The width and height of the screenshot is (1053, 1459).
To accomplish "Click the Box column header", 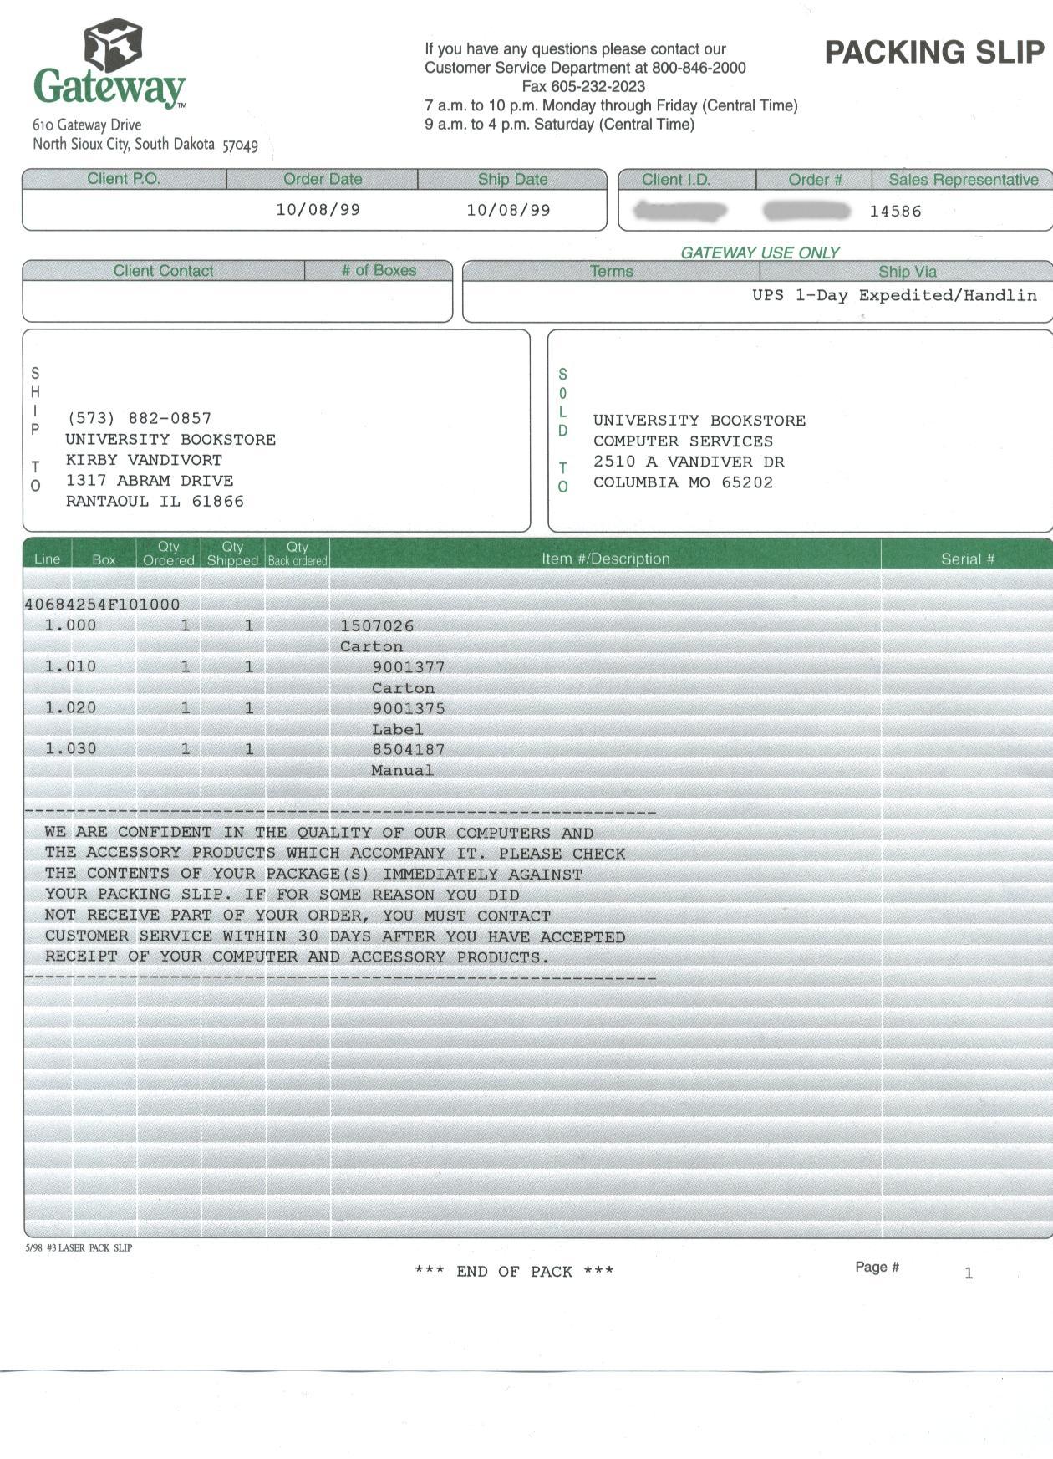I will click(104, 559).
